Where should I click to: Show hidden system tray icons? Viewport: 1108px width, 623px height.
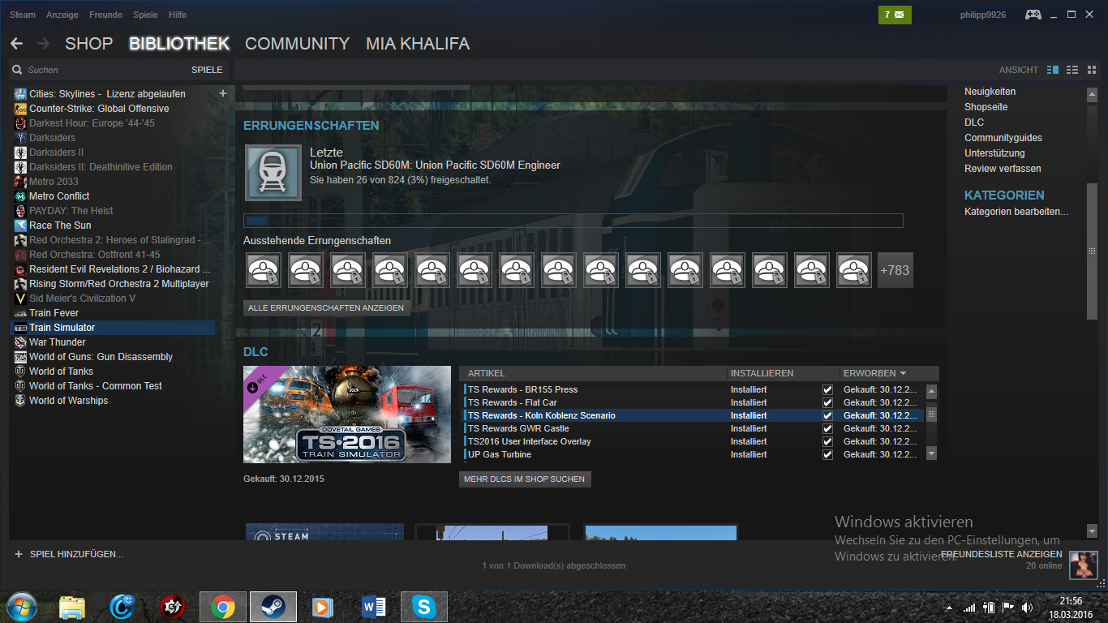(949, 608)
